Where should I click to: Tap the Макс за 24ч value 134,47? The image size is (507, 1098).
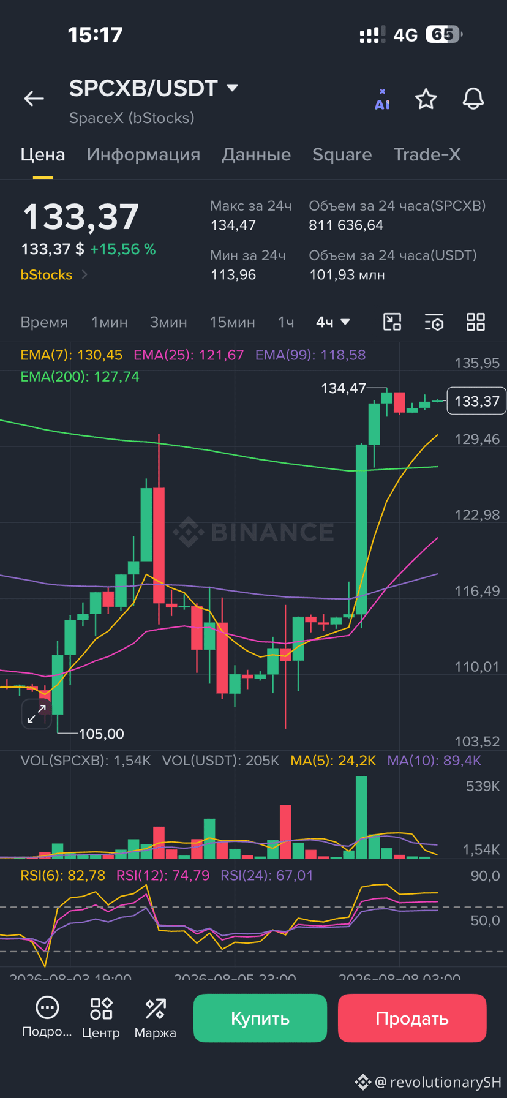pyautogui.click(x=233, y=225)
